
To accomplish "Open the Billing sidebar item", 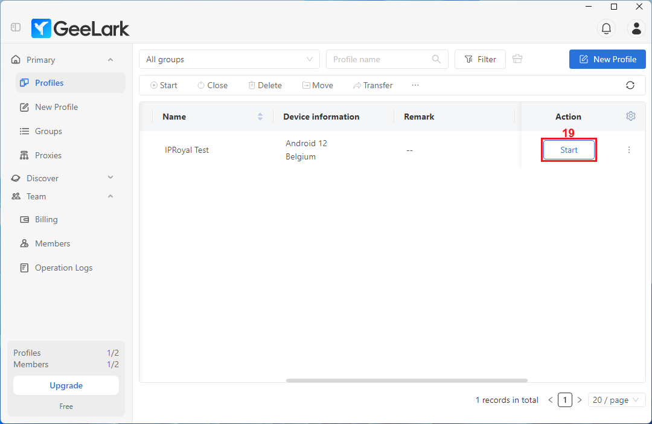I will [46, 219].
